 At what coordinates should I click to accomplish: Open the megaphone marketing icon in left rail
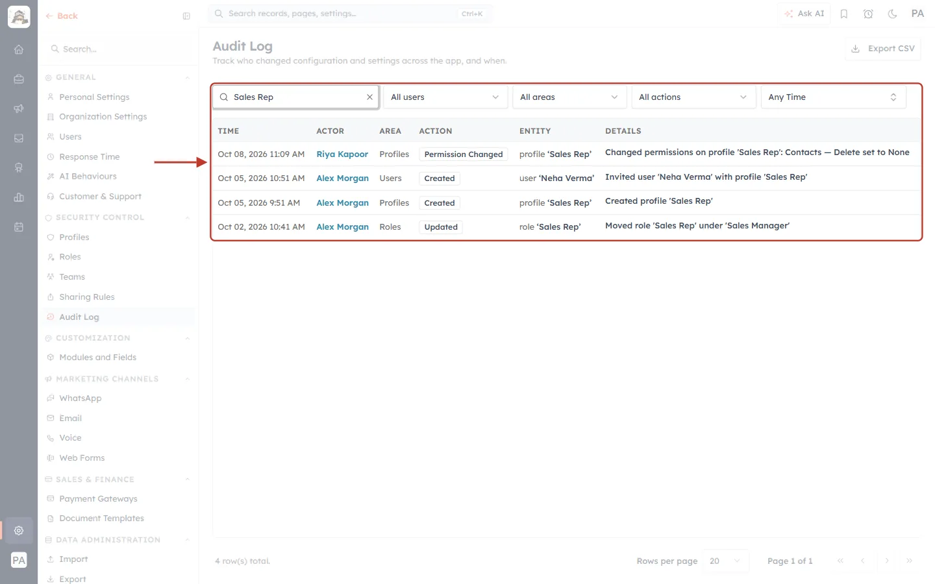click(19, 108)
